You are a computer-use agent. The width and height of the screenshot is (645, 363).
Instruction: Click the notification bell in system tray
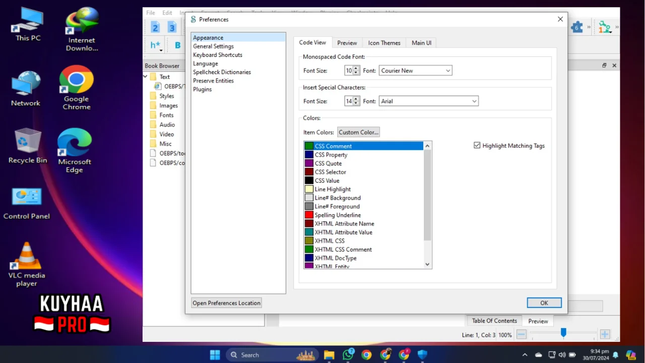point(615,355)
